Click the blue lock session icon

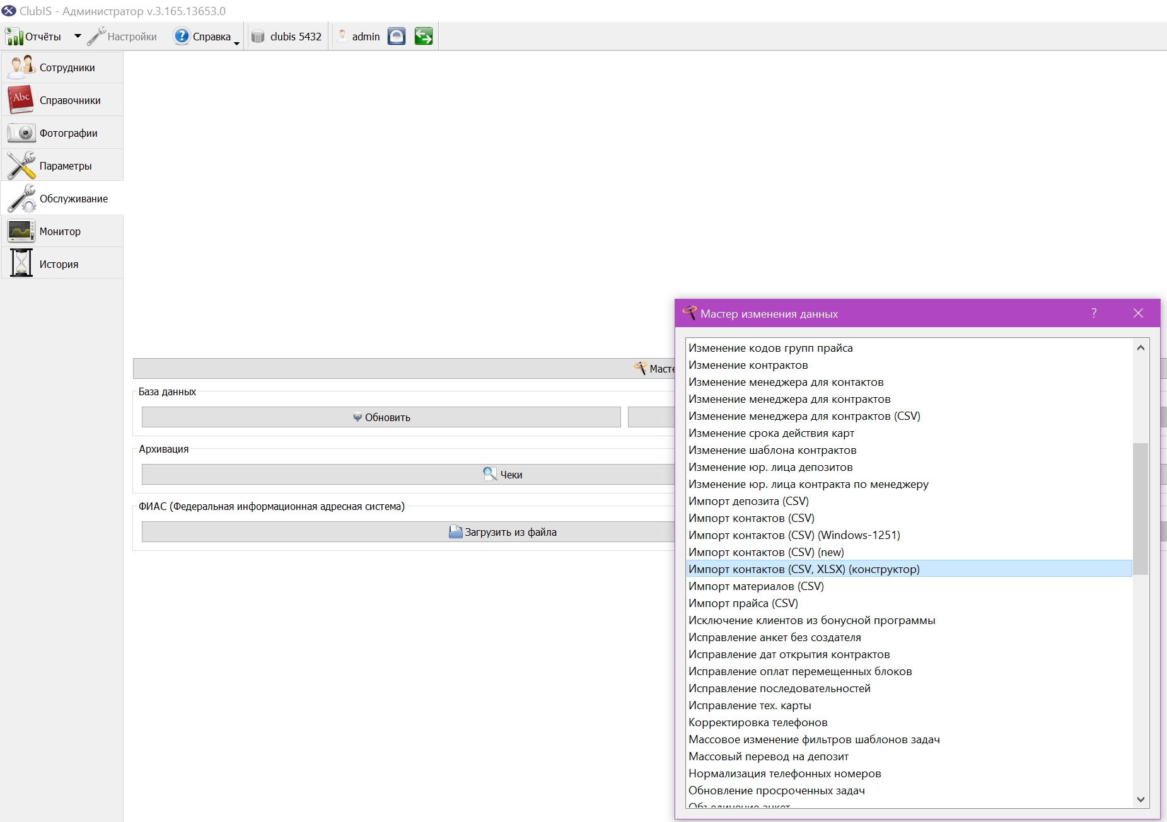(x=397, y=37)
